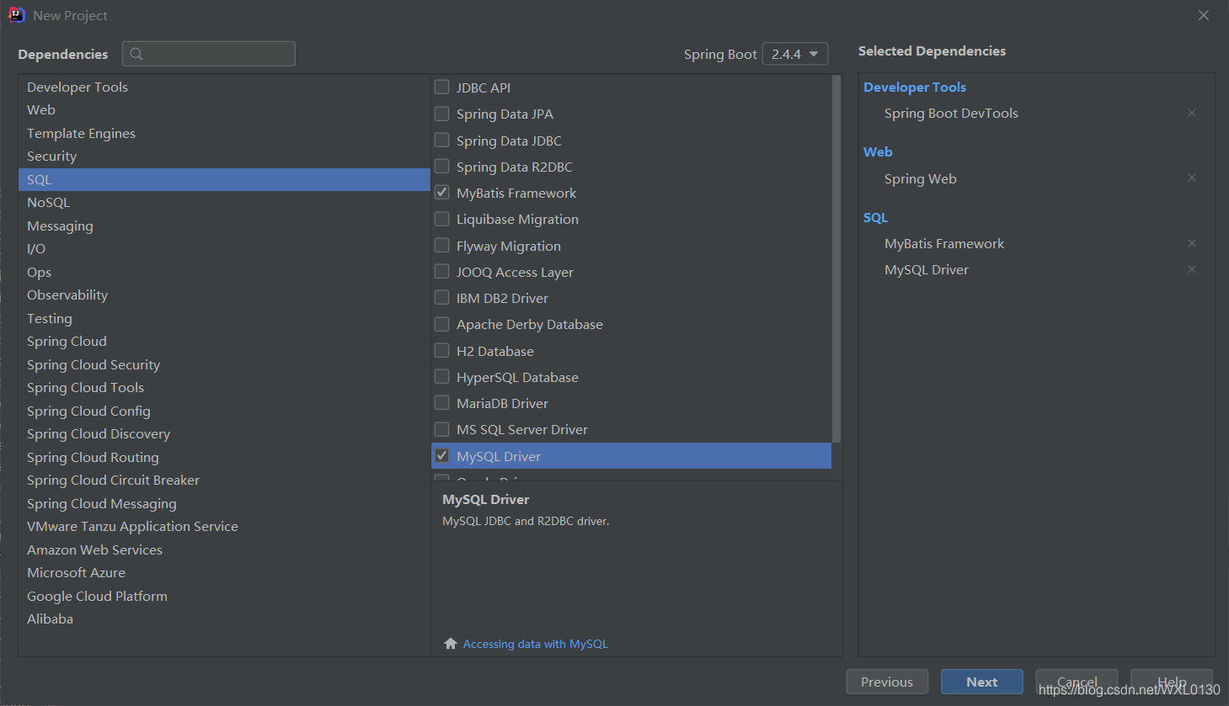Select Developer Tools category

[224, 87]
